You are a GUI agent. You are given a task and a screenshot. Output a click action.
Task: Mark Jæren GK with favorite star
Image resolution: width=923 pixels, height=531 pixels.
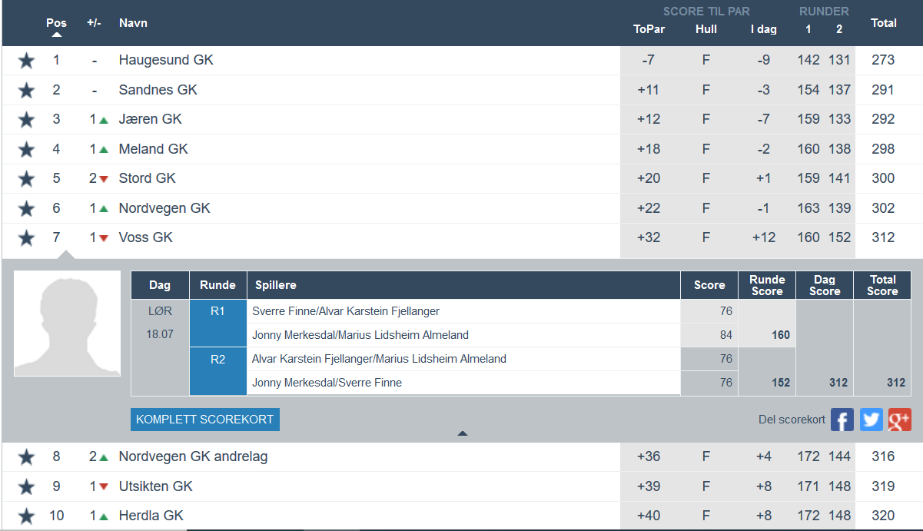[x=26, y=120]
